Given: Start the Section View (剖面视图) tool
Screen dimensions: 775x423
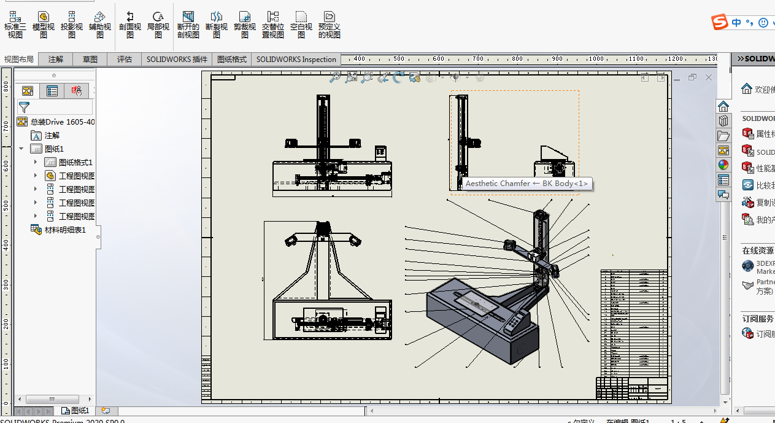Looking at the screenshot, I should pyautogui.click(x=130, y=25).
